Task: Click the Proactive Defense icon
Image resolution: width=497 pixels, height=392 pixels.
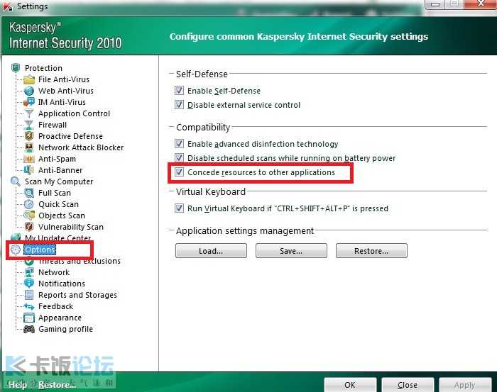Action: pyautogui.click(x=29, y=136)
